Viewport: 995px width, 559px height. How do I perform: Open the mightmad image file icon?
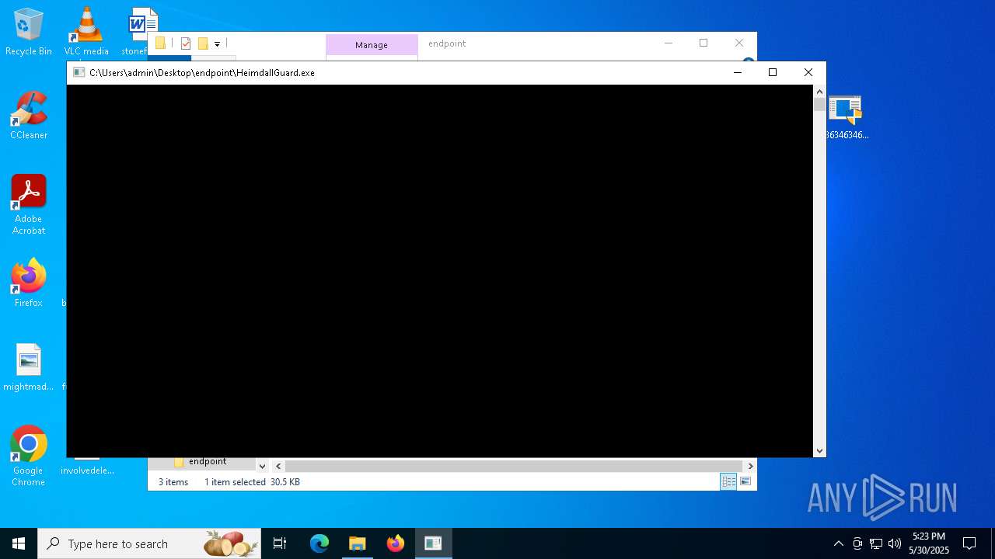click(29, 367)
